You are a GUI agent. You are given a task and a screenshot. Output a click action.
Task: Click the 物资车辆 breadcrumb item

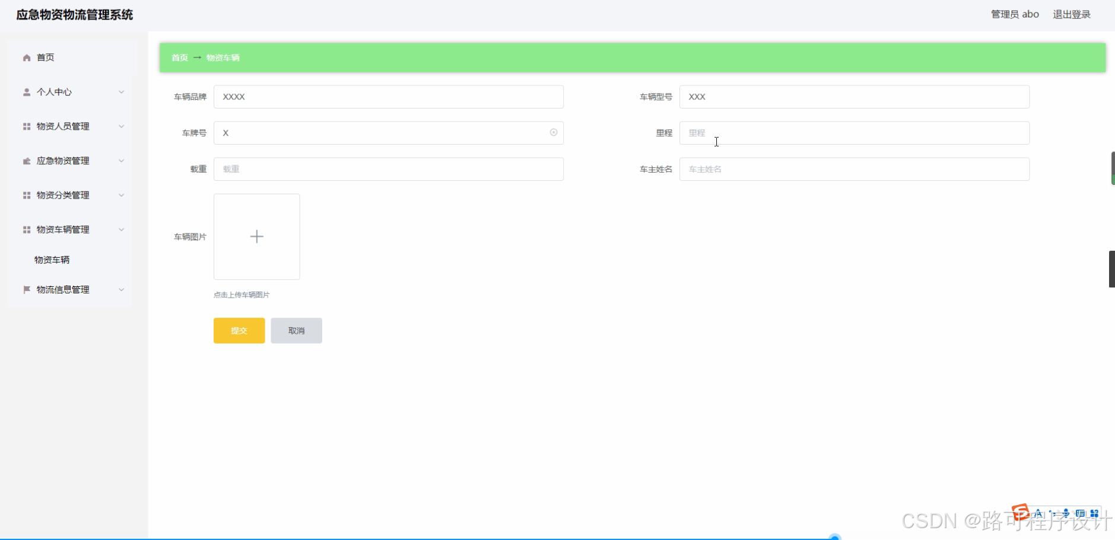click(x=223, y=57)
